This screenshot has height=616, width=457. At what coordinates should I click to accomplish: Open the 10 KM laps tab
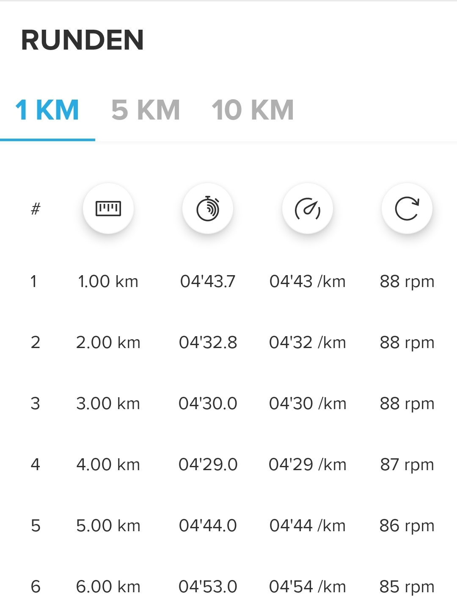253,110
